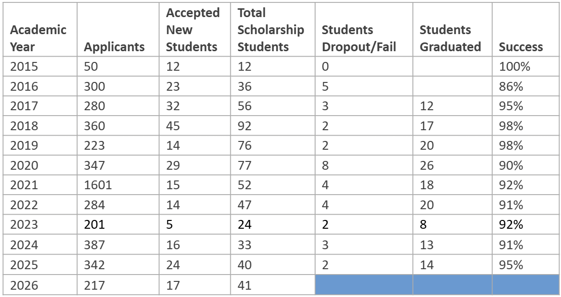This screenshot has height=297, width=561.
Task: Select the 2024 applicants cell showing 387
Action: click(x=94, y=245)
